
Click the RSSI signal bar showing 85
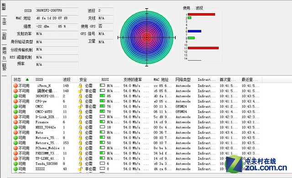coord(102,96)
